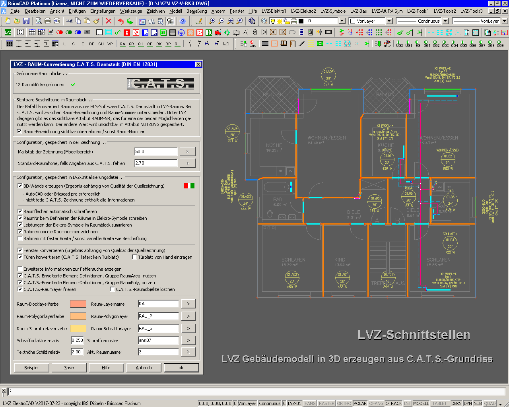509x407 pixels.
Task: Click the Save button in dialog
Action: tap(69, 368)
